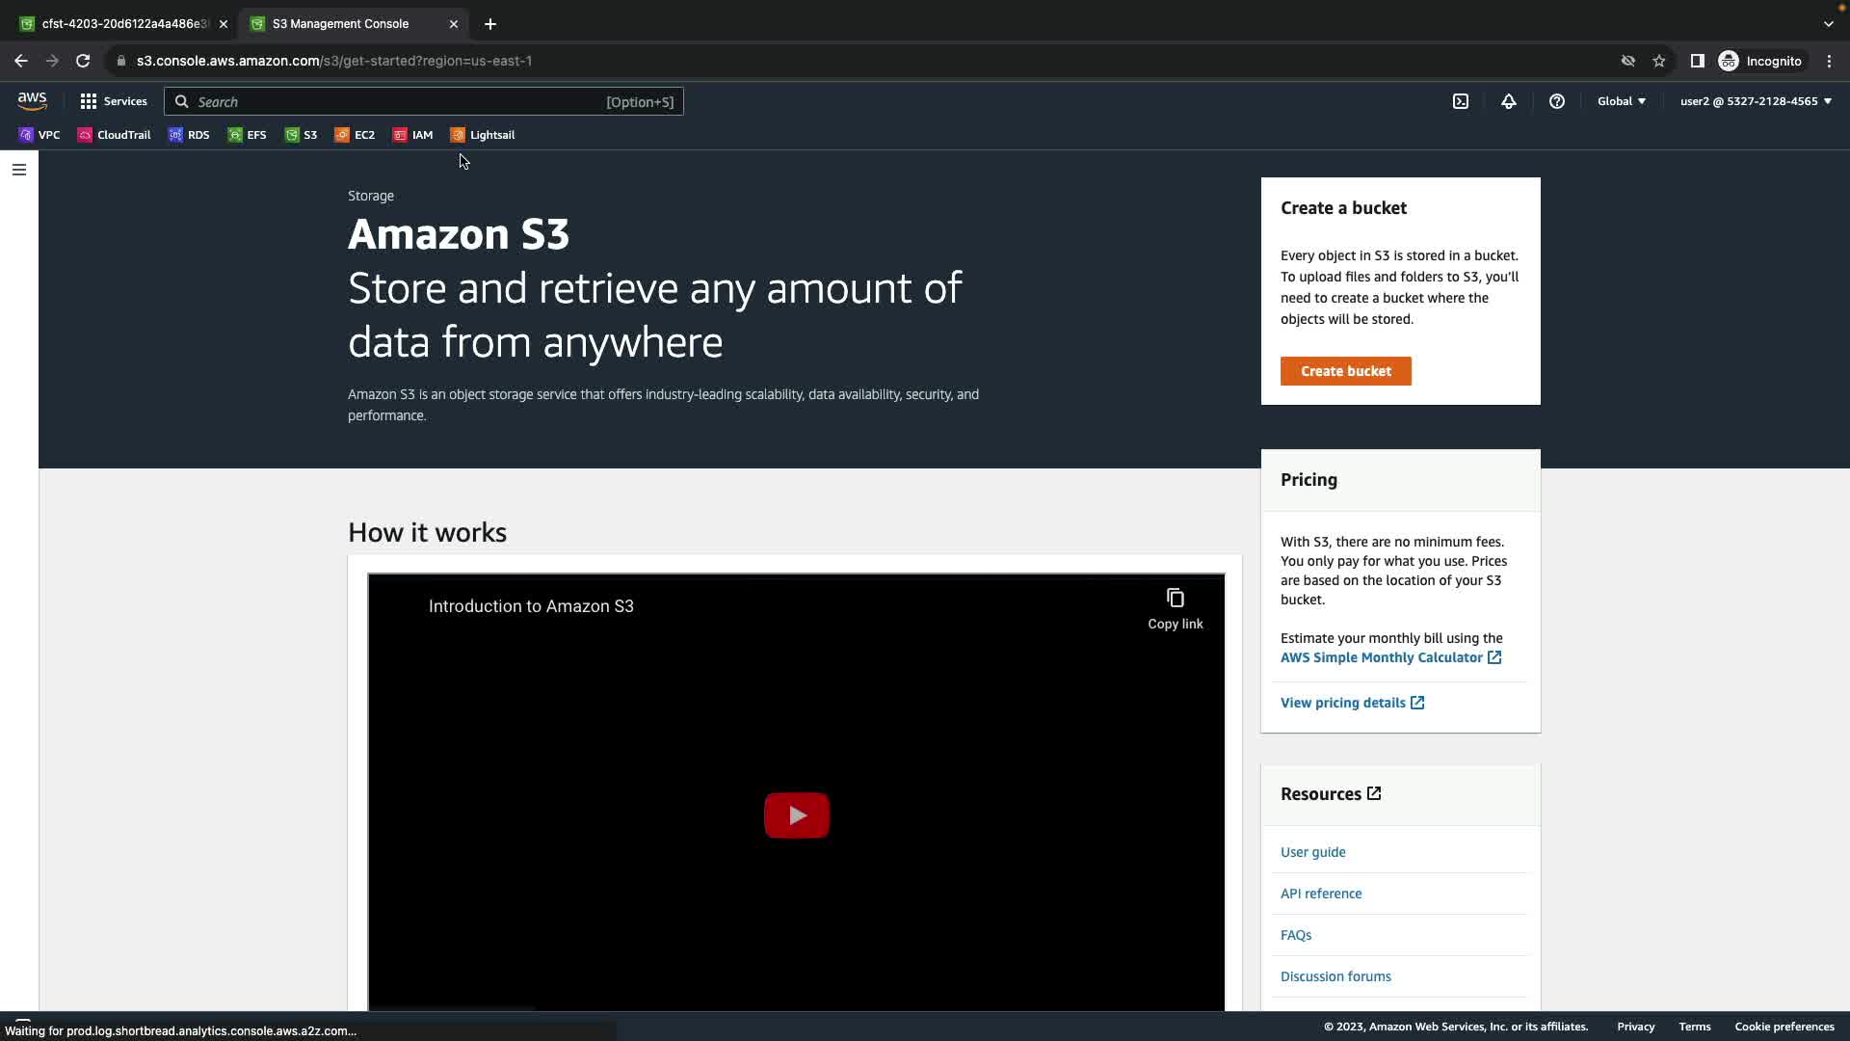1850x1041 pixels.
Task: Open the AWS Simple Monthly Calculator link
Action: click(1381, 657)
